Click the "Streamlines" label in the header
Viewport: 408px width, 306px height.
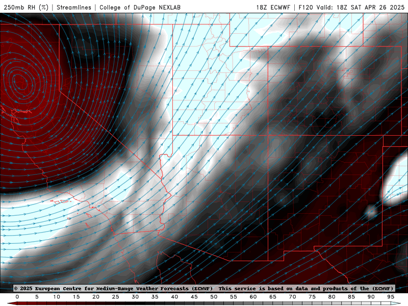[74, 7]
